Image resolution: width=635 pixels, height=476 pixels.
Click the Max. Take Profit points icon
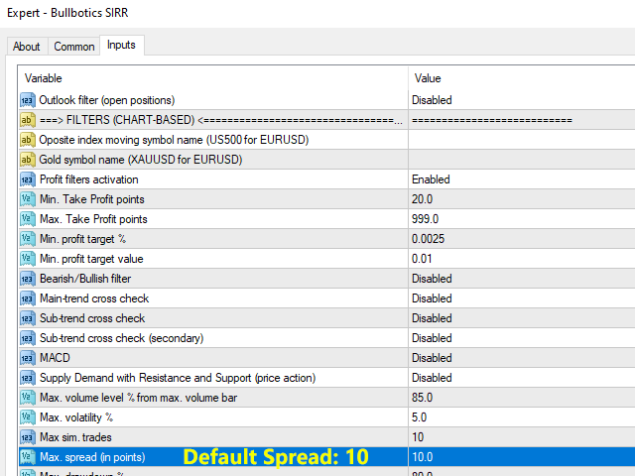tap(28, 219)
